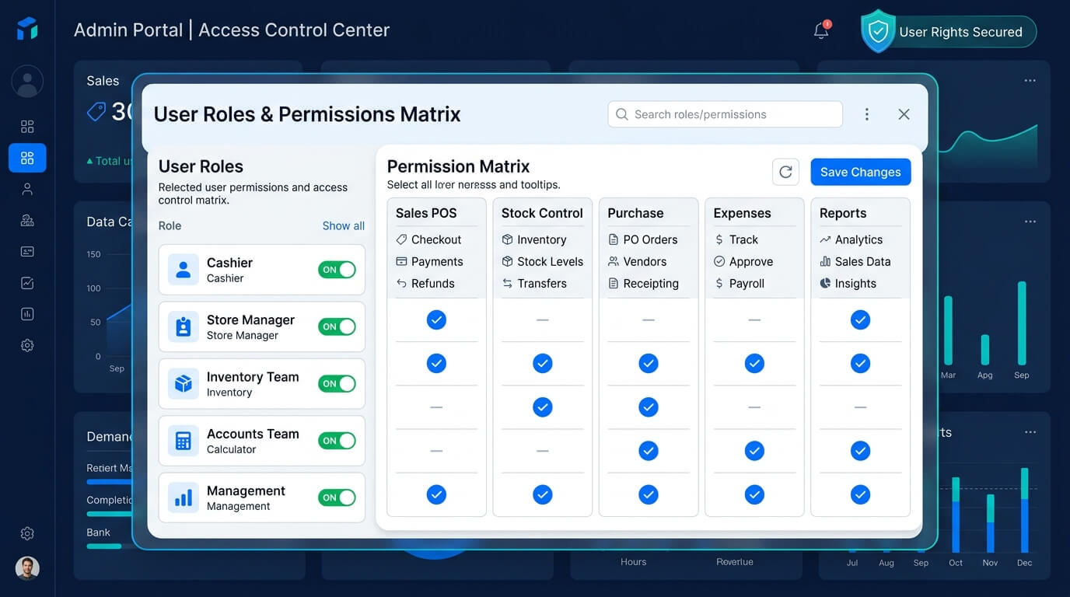
Task: Click the notification bell icon
Action: pyautogui.click(x=821, y=30)
